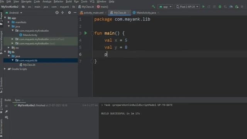Click Apply Changes rerun icon in toolbar
The height and width of the screenshot is (139, 247).
click(x=209, y=7)
